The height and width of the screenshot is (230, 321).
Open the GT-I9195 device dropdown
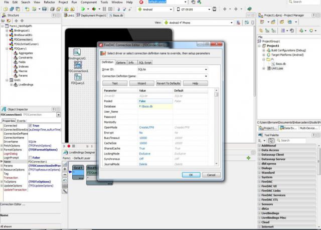[x=209, y=9]
